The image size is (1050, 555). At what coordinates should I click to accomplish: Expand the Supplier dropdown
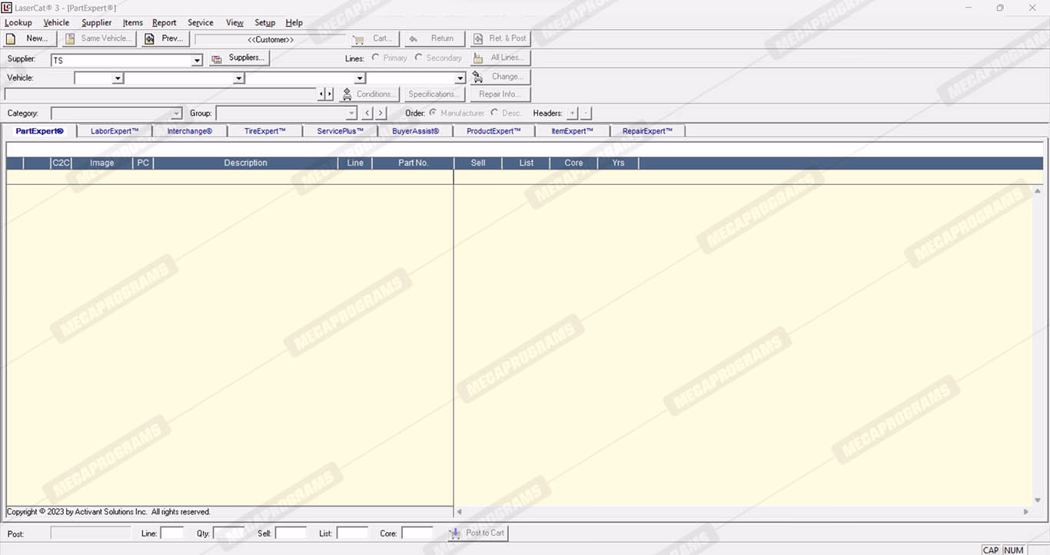[x=197, y=60]
